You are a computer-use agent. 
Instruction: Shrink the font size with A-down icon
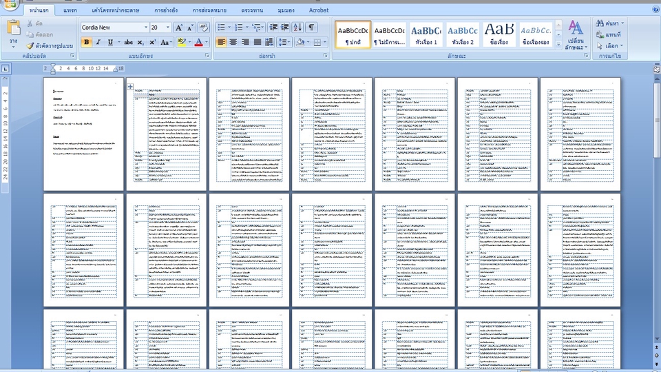(190, 28)
